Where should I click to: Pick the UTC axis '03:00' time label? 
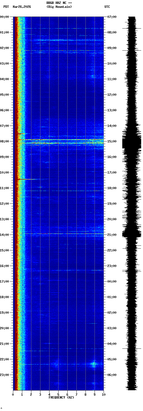coord(112,328)
